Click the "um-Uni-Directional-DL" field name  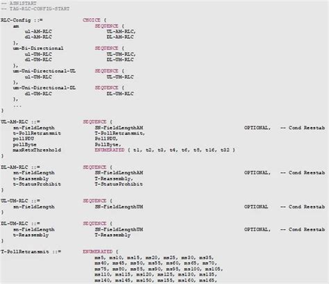(x=44, y=88)
